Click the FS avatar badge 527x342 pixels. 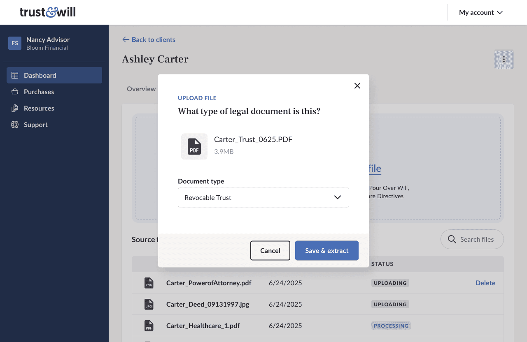15,43
